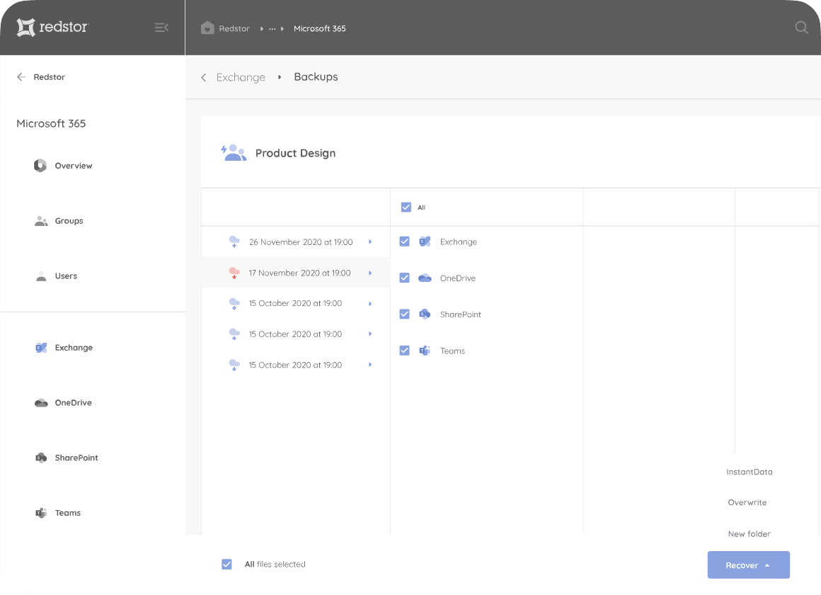Open Teams from the sidebar icon
The height and width of the screenshot is (595, 821).
click(41, 513)
